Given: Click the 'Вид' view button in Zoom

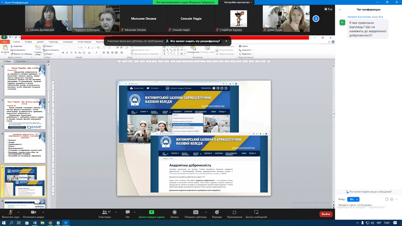Looking at the screenshot, I should pyautogui.click(x=328, y=9).
